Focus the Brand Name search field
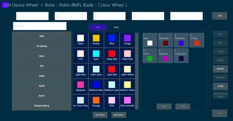 [40, 26]
